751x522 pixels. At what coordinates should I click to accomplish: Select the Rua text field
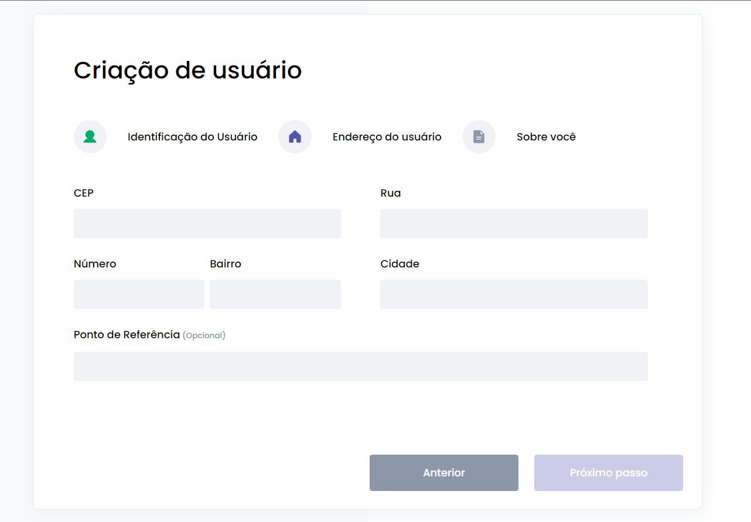pyautogui.click(x=514, y=223)
